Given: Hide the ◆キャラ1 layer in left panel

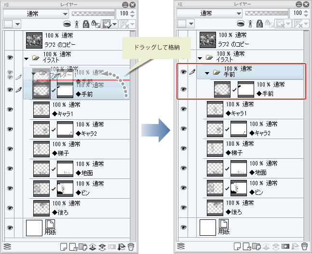Looking at the screenshot, I should (10, 109).
